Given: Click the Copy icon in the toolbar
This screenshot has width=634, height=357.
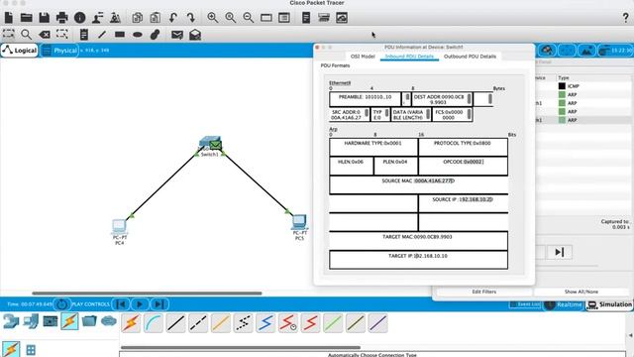Looking at the screenshot, I should 137,18.
